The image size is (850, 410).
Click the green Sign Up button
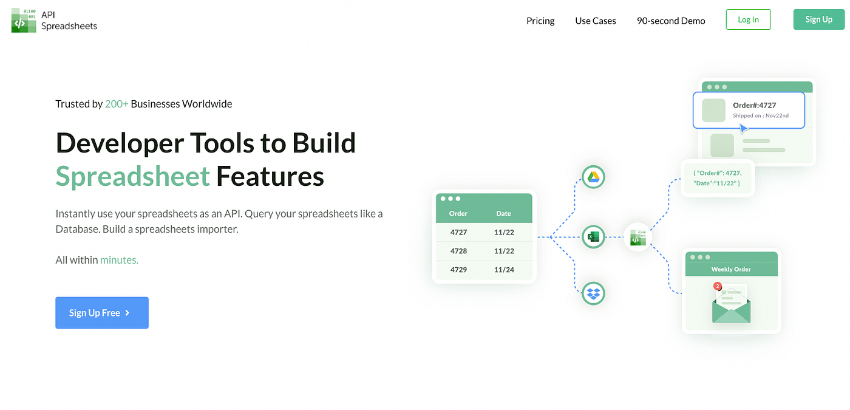tap(818, 19)
